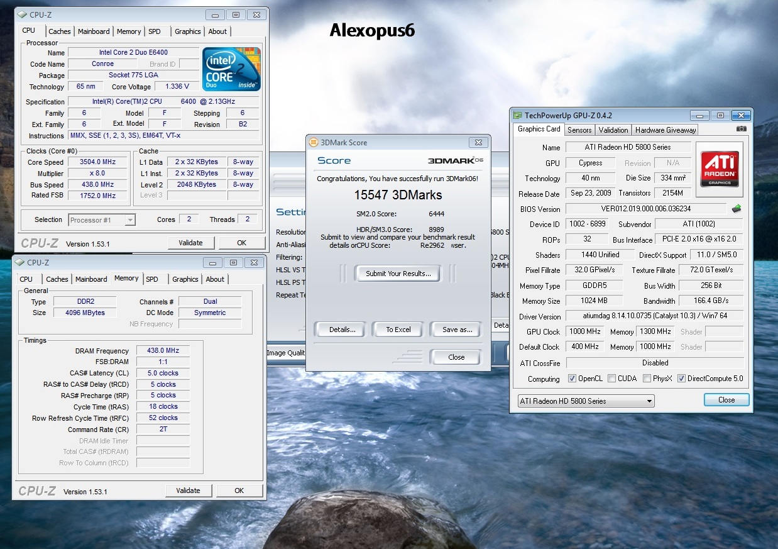
Task: Switch to Mainboard tab in top CPU-Z
Action: pyautogui.click(x=94, y=31)
